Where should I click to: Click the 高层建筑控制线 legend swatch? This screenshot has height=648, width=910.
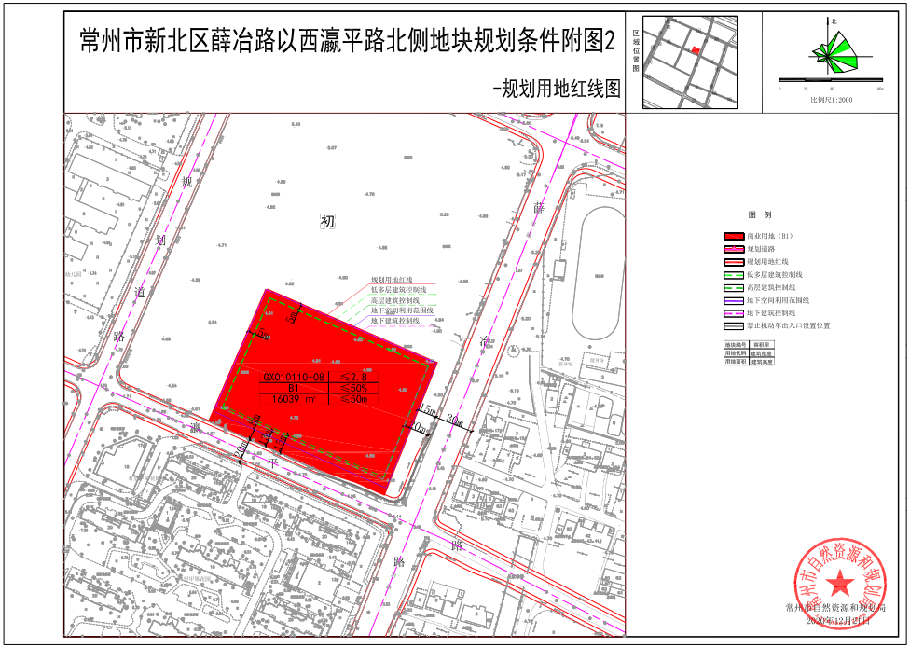click(x=734, y=288)
